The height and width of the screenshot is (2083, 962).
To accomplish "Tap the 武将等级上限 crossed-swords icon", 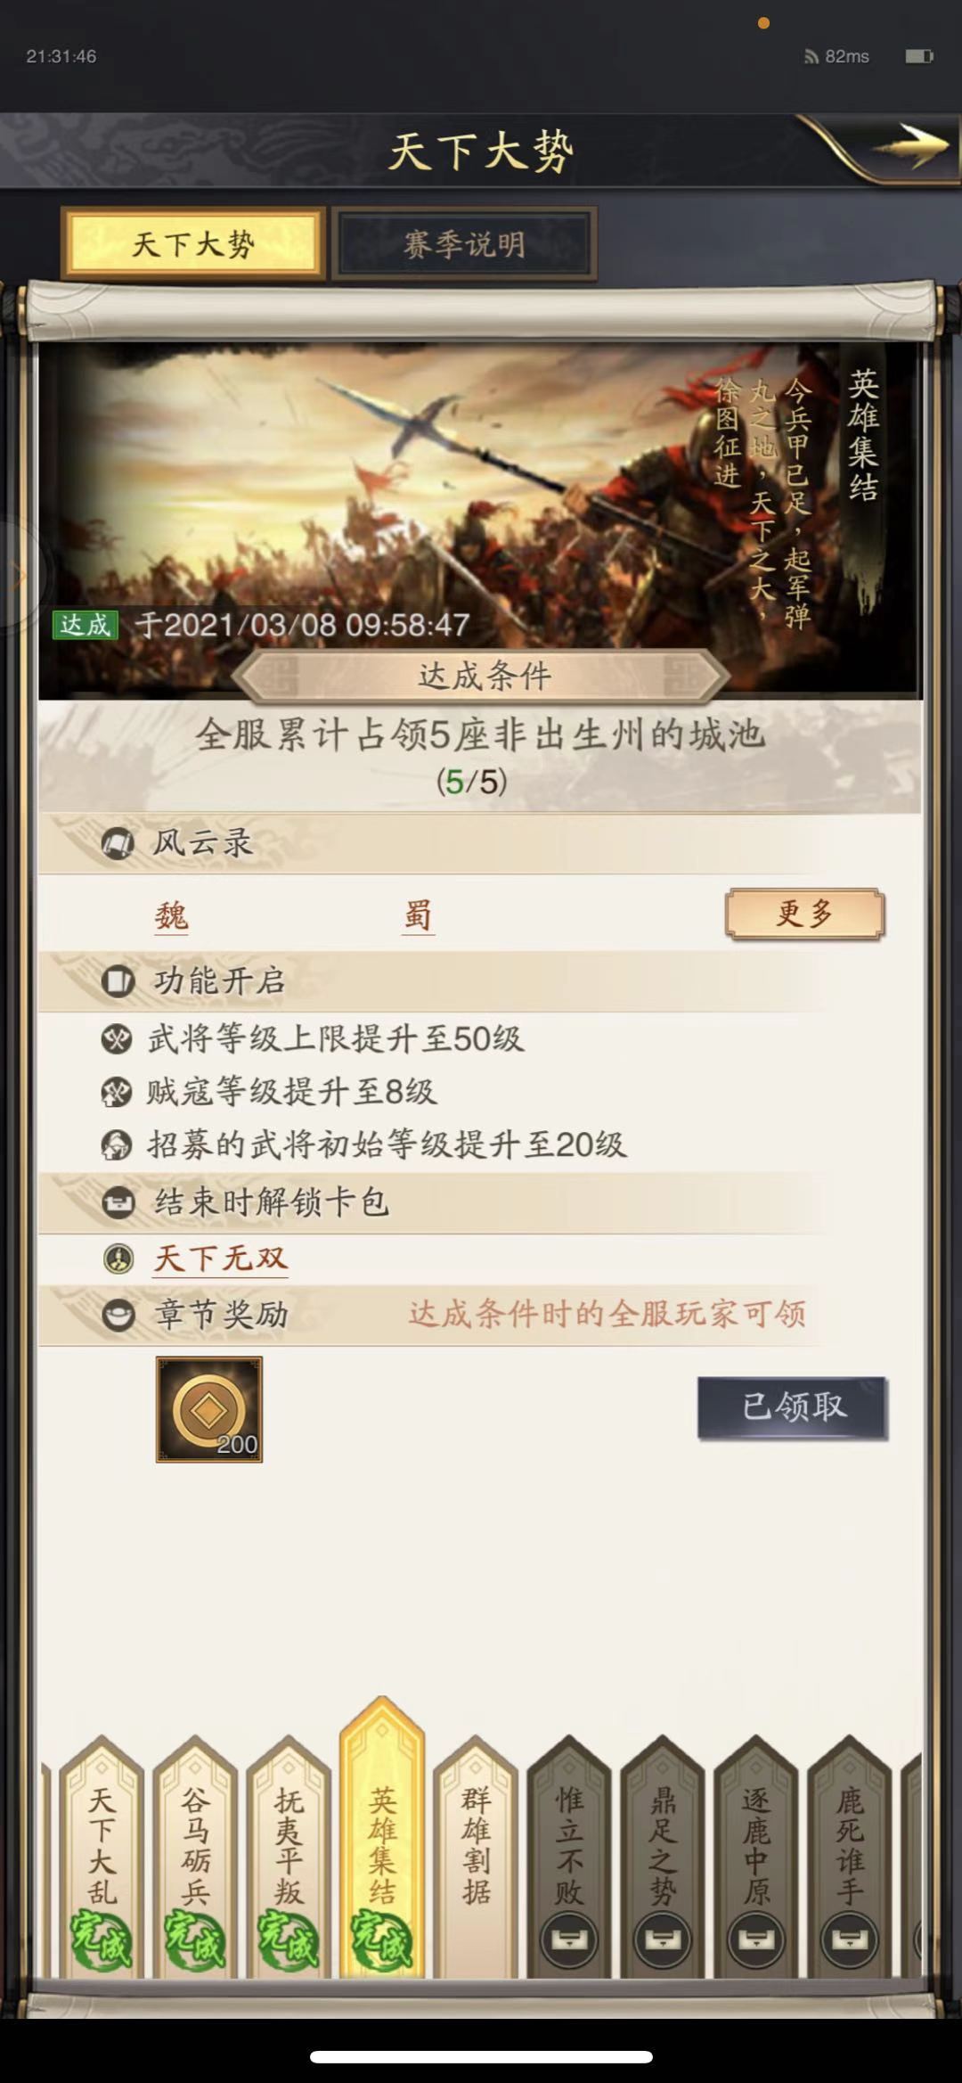I will 117,1038.
